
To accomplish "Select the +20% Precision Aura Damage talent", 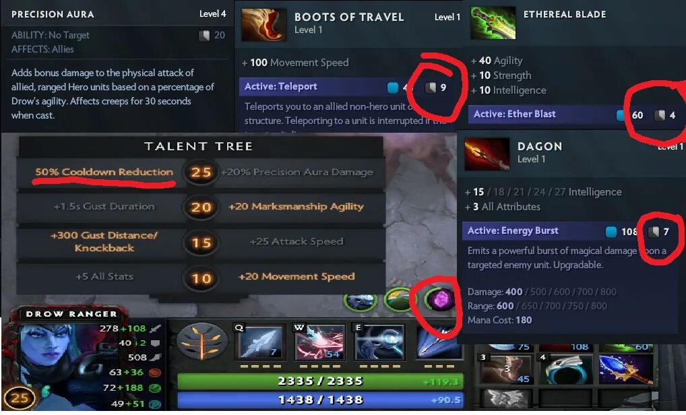I will coord(297,172).
